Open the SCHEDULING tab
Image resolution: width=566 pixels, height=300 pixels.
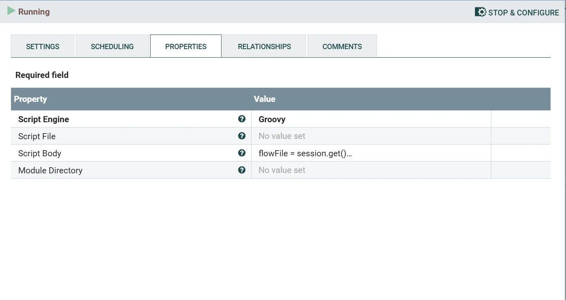pyautogui.click(x=112, y=46)
